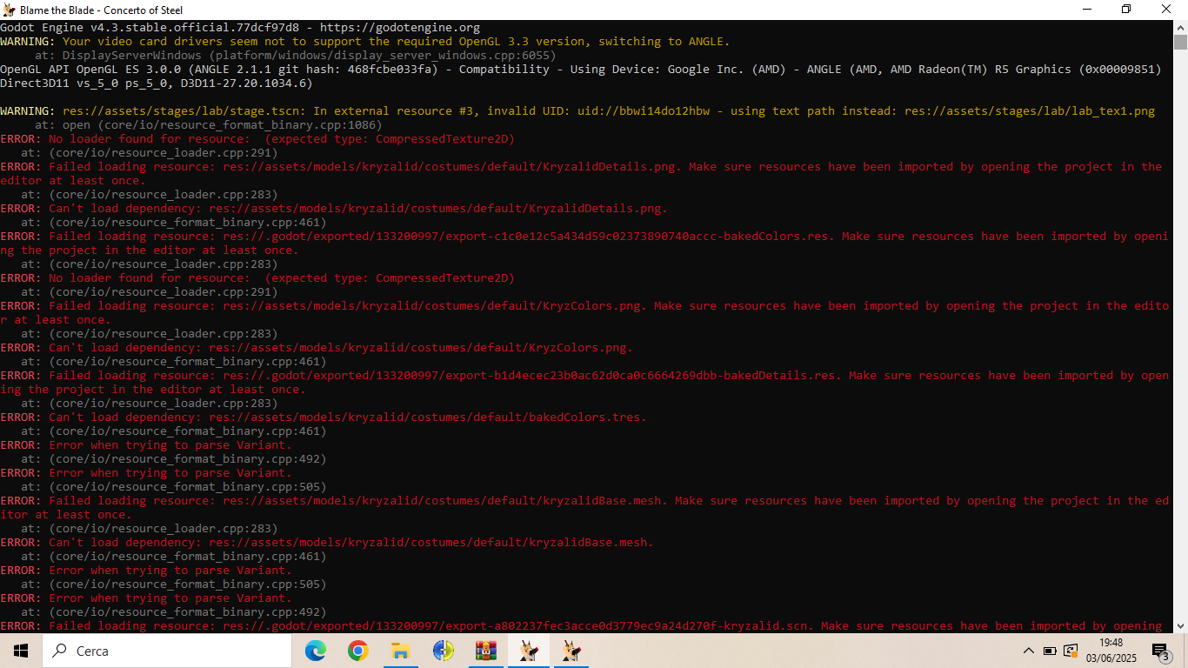
Task: Click the 'Can't load dependency' kryzalidBase.mesh line
Action: coord(327,543)
